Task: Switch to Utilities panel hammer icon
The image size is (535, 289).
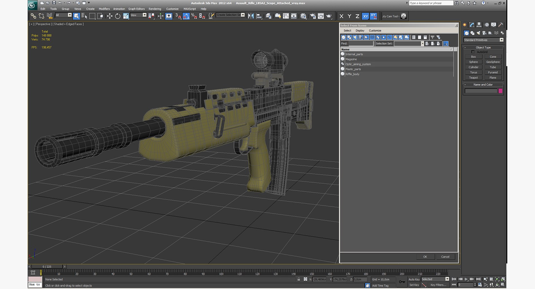Action: [501, 25]
